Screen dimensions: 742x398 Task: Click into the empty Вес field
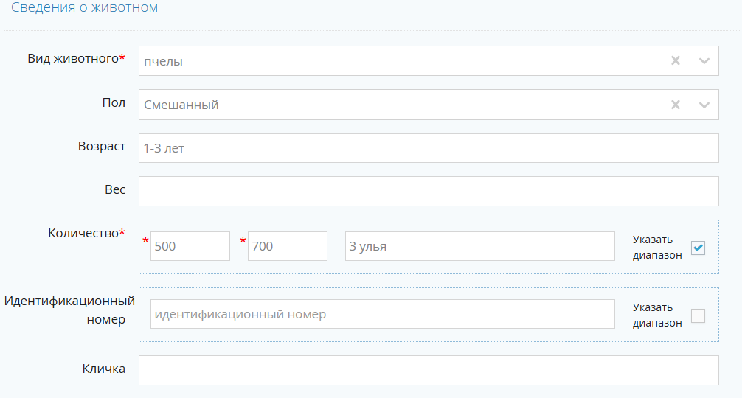(x=428, y=191)
